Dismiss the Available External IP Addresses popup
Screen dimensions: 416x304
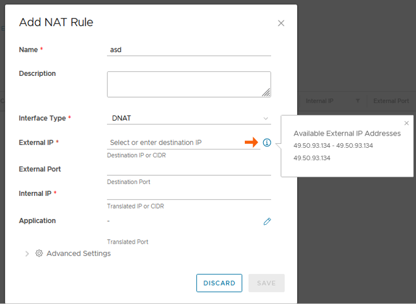407,123
